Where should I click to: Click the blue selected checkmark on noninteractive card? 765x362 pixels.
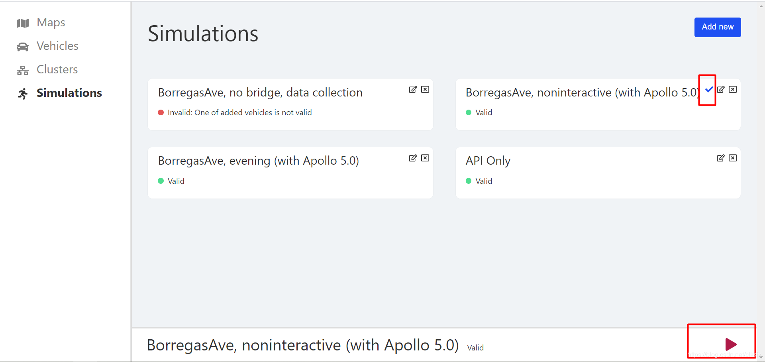click(709, 89)
